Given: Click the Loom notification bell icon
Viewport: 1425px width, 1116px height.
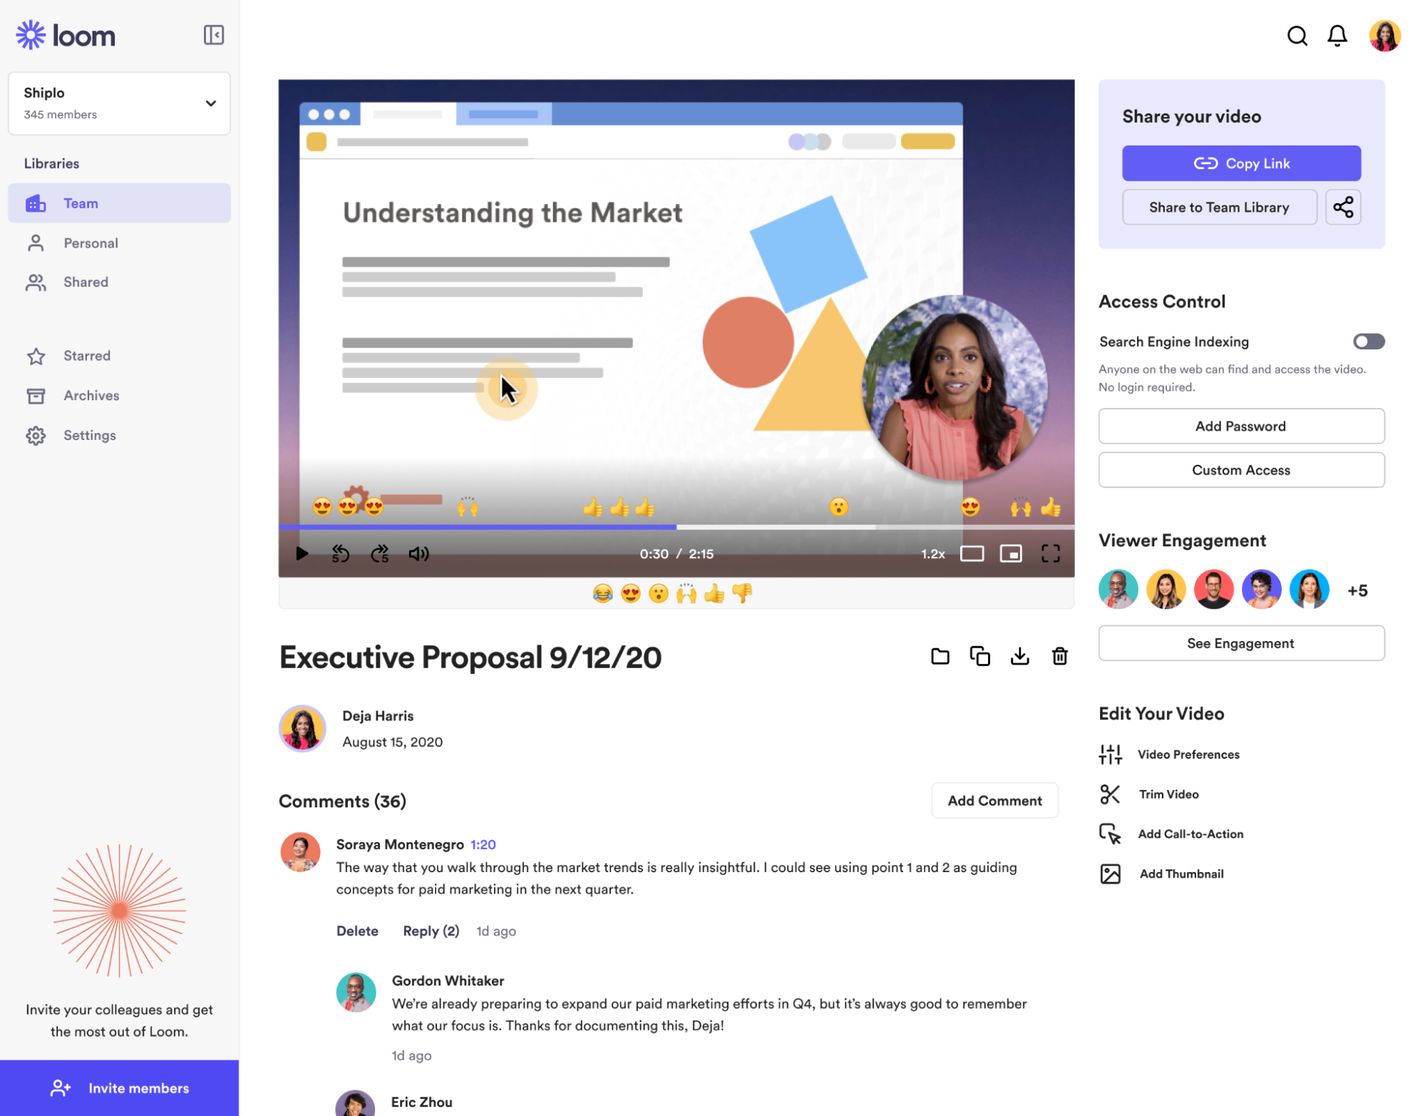Looking at the screenshot, I should click(x=1337, y=35).
